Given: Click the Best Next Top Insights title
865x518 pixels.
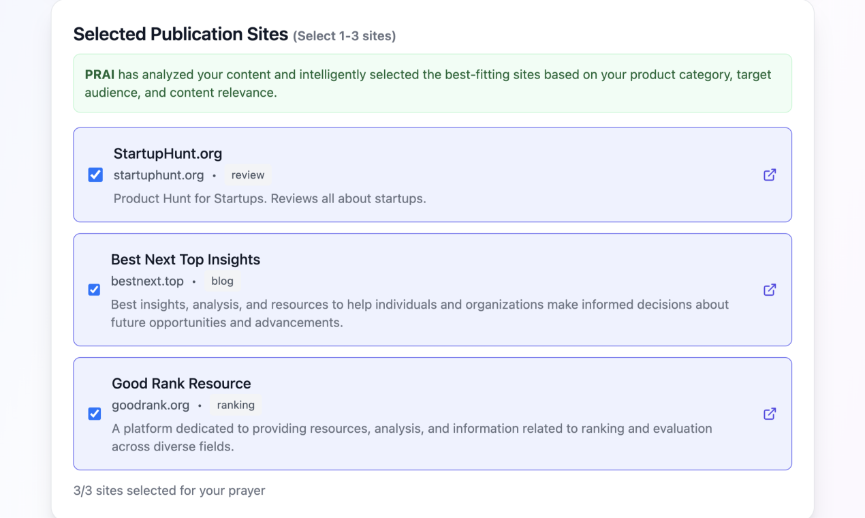Looking at the screenshot, I should (185, 260).
